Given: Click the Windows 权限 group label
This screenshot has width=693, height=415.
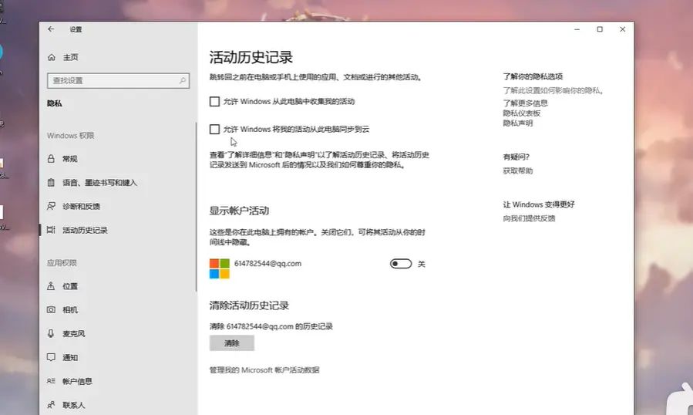Looking at the screenshot, I should (x=71, y=136).
